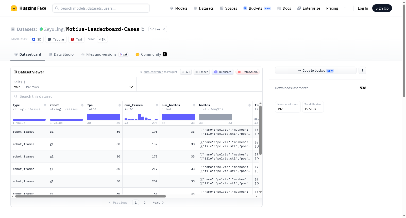Open the more navigation menu icon
The height and width of the screenshot is (218, 406).
tap(346, 8)
